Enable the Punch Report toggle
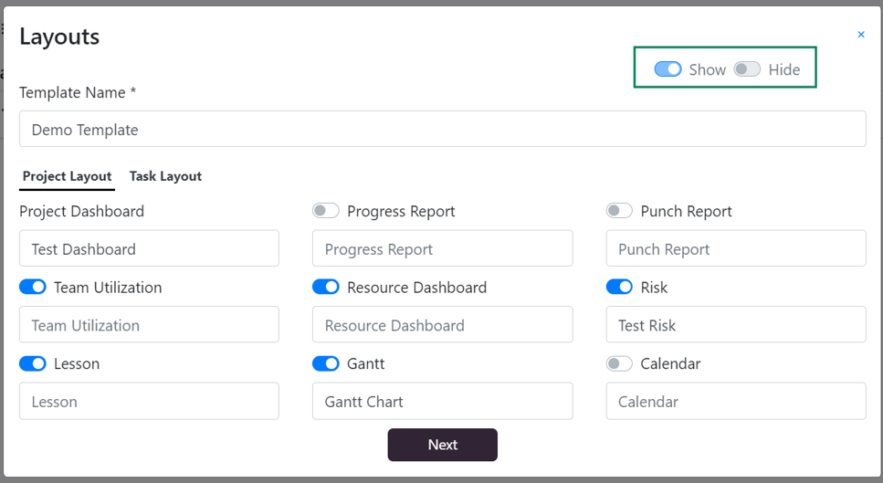Screen dimensions: 883x483 [619, 211]
